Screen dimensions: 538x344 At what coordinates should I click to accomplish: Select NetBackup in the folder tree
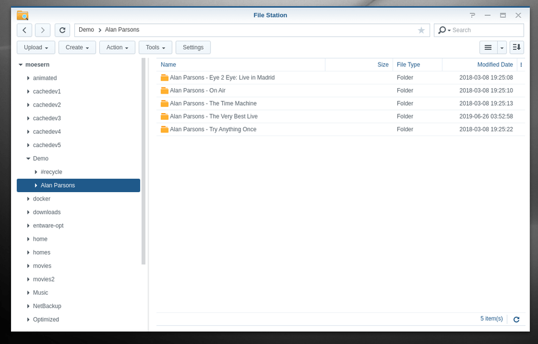[x=47, y=306]
